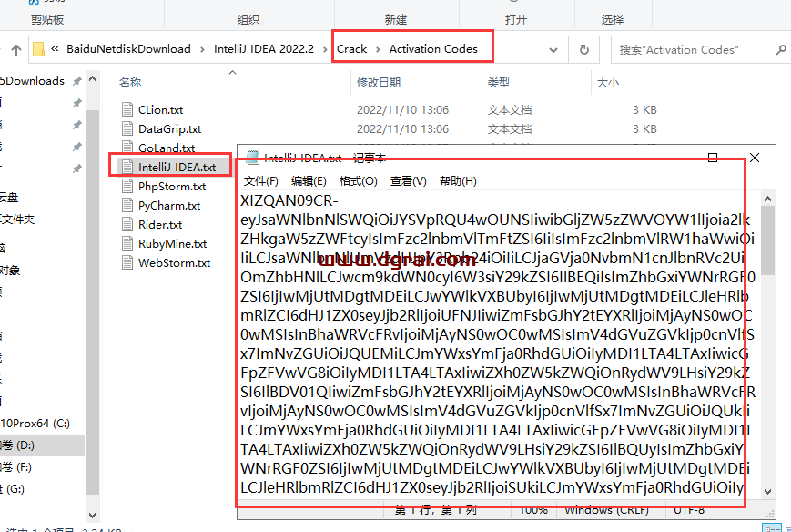Image resolution: width=791 pixels, height=532 pixels.
Task: Sort by 类型 column header
Action: point(499,82)
